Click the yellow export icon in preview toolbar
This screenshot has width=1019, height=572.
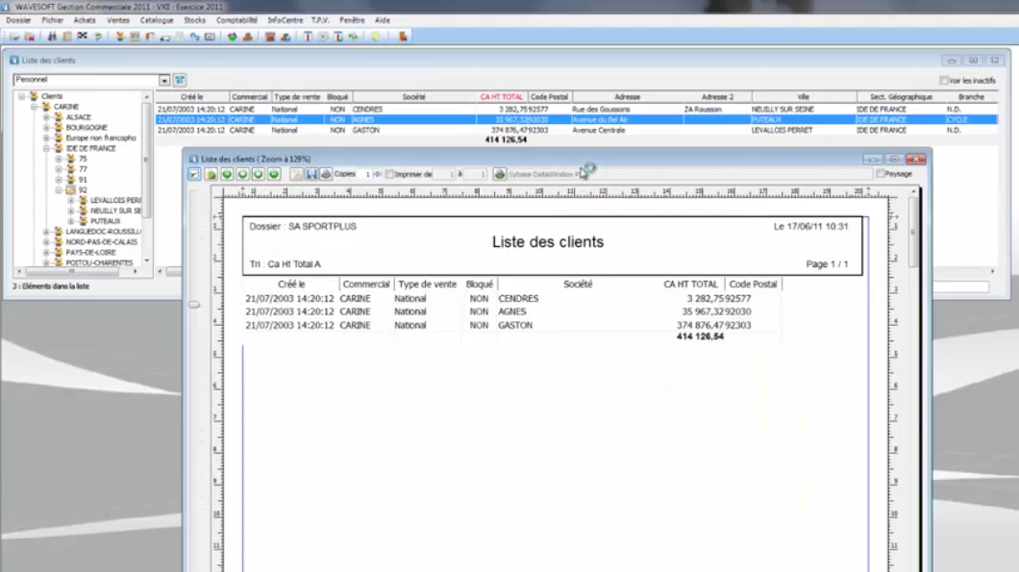tap(211, 174)
